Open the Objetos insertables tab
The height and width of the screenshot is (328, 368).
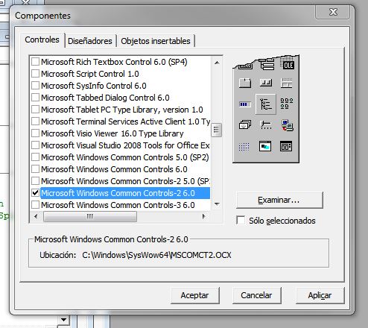[x=156, y=41]
